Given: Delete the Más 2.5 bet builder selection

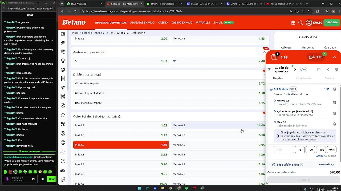Looking at the screenshot, I should coord(335,124).
